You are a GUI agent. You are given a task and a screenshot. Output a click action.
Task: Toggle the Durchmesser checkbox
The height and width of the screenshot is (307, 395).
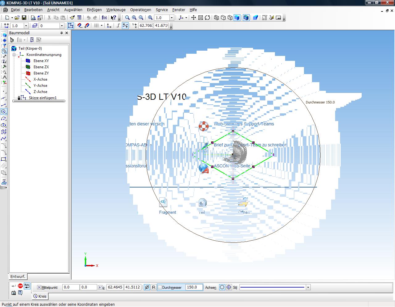point(160,287)
